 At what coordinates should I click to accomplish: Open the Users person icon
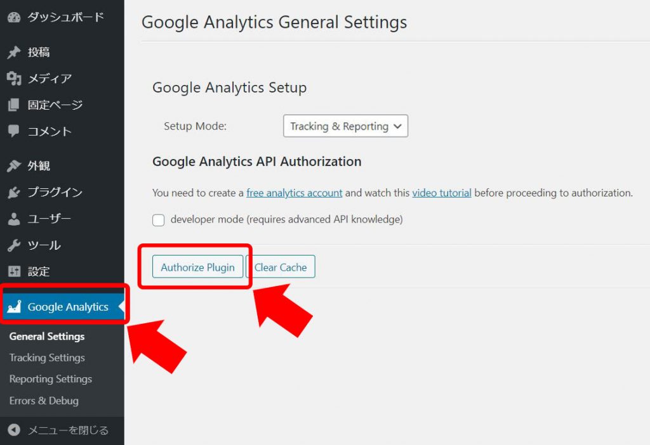(14, 219)
